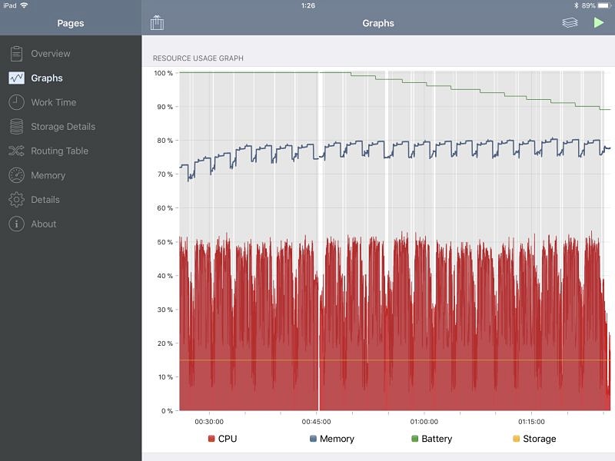The image size is (615, 461).
Task: Click the yellow Storage legend swatch
Action: click(516, 438)
